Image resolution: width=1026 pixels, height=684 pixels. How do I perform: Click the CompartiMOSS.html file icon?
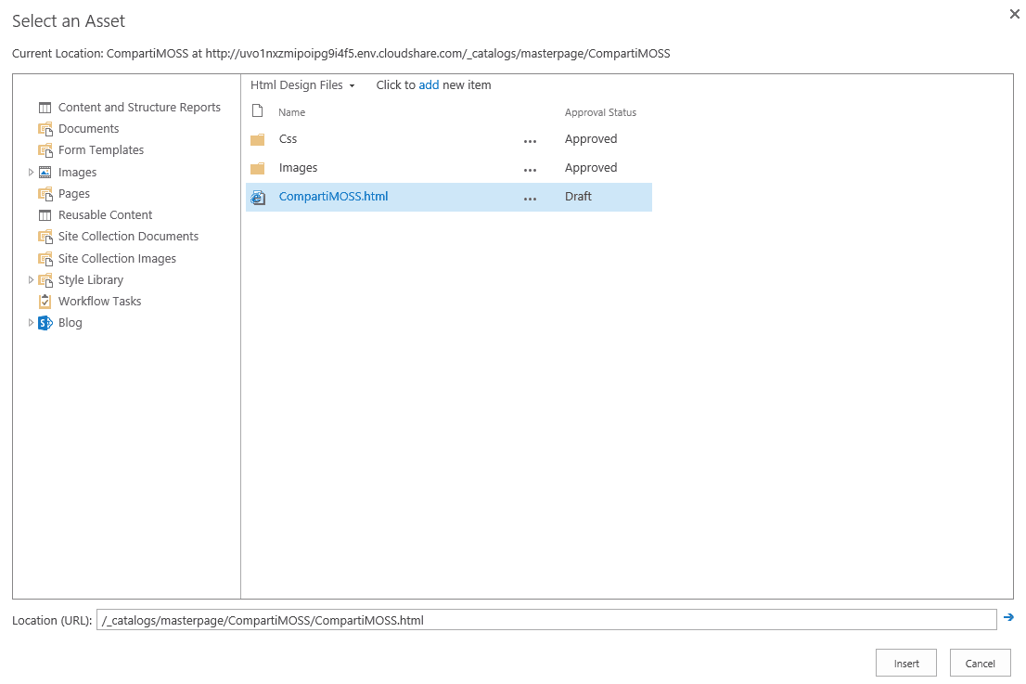[x=259, y=197]
